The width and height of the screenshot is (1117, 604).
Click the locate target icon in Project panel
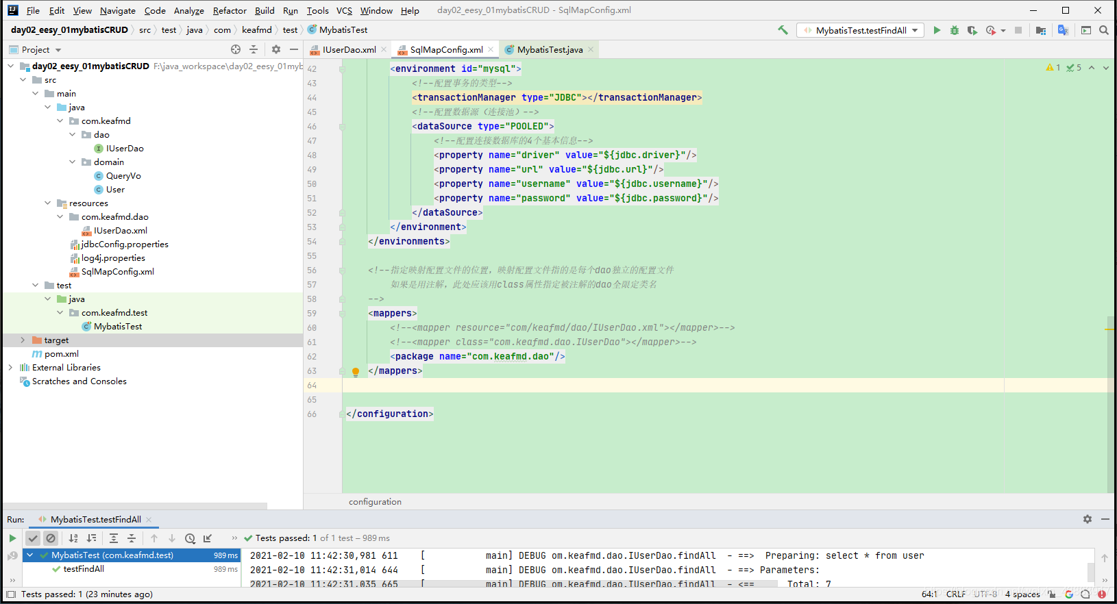click(x=236, y=49)
